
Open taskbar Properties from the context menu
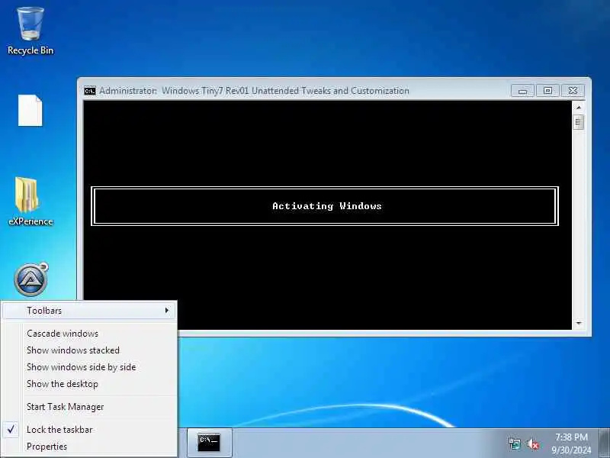(89, 447)
